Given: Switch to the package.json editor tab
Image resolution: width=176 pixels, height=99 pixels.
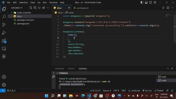Looking at the screenshot, I should tap(82, 8).
